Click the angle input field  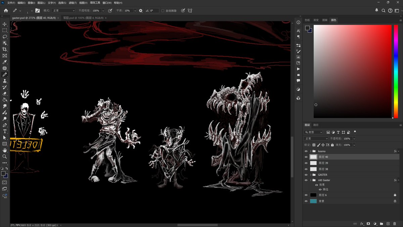coord(154,11)
